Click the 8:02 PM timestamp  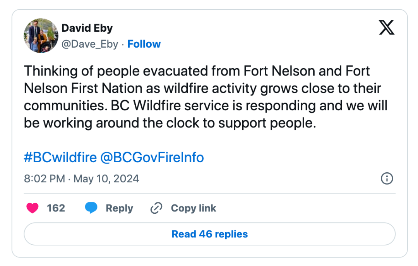click(x=44, y=178)
